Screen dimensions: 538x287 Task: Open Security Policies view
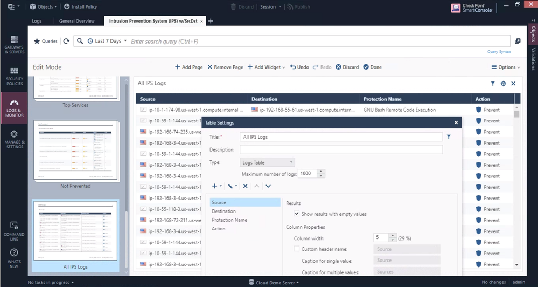[x=14, y=76]
